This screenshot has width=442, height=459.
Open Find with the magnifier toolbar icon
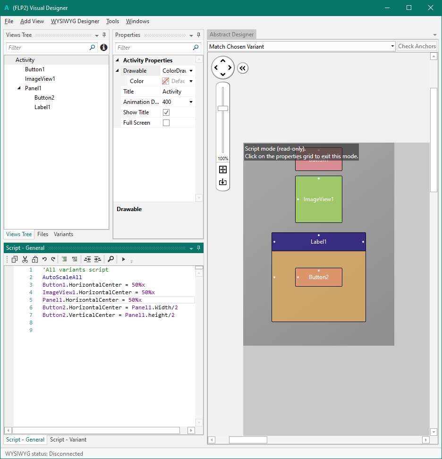coord(110,259)
